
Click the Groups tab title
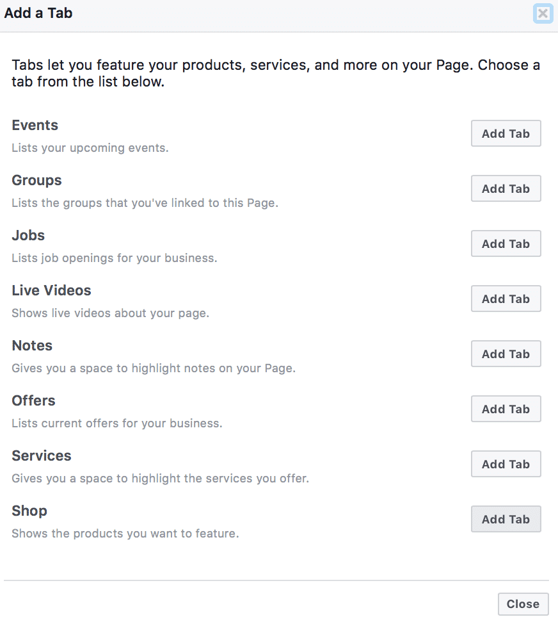37,181
